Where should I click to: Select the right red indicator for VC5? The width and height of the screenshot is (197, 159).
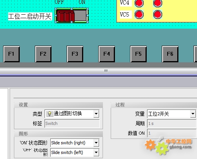click(x=158, y=14)
